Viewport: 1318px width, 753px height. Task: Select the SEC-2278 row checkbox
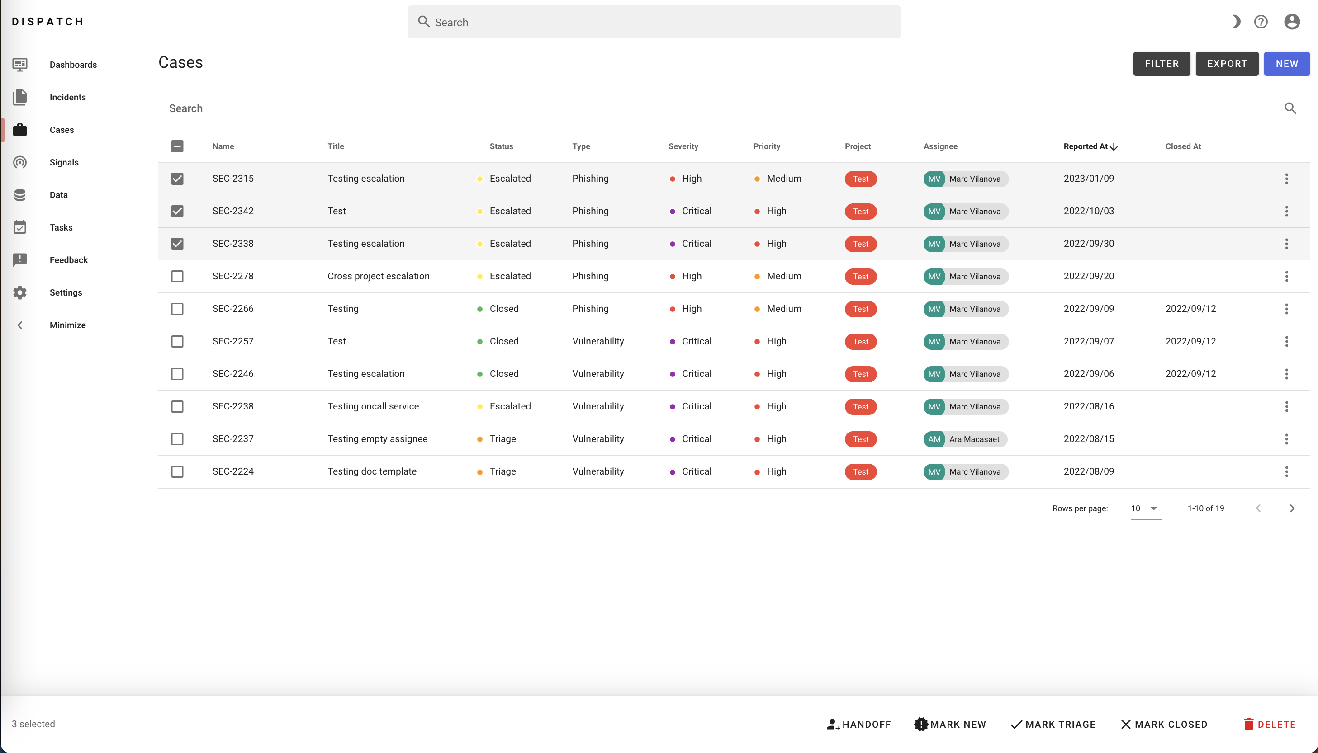[x=177, y=276]
